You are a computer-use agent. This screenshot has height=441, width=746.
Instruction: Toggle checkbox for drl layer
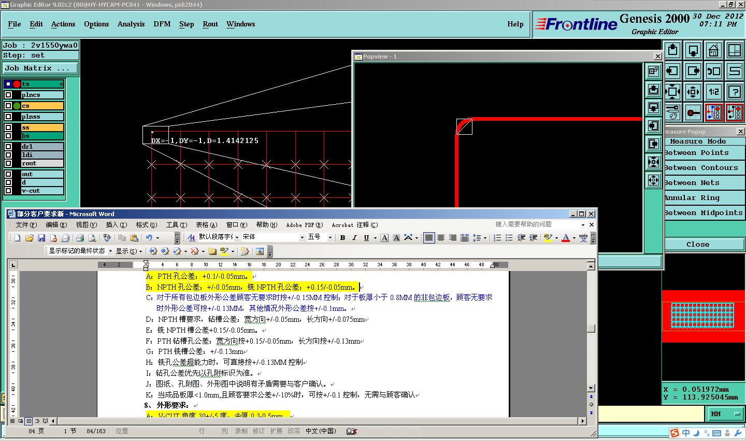[x=8, y=147]
